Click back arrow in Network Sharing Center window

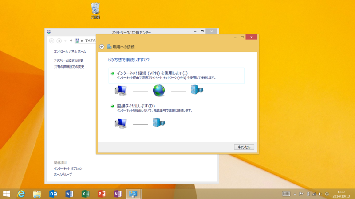(51, 41)
